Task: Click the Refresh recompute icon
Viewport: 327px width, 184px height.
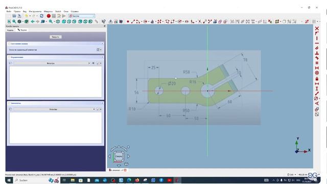Action: coord(41,16)
